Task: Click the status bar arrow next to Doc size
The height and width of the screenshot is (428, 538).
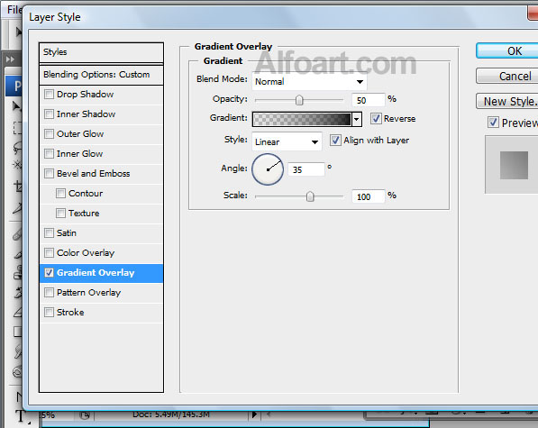Action: click(x=254, y=414)
